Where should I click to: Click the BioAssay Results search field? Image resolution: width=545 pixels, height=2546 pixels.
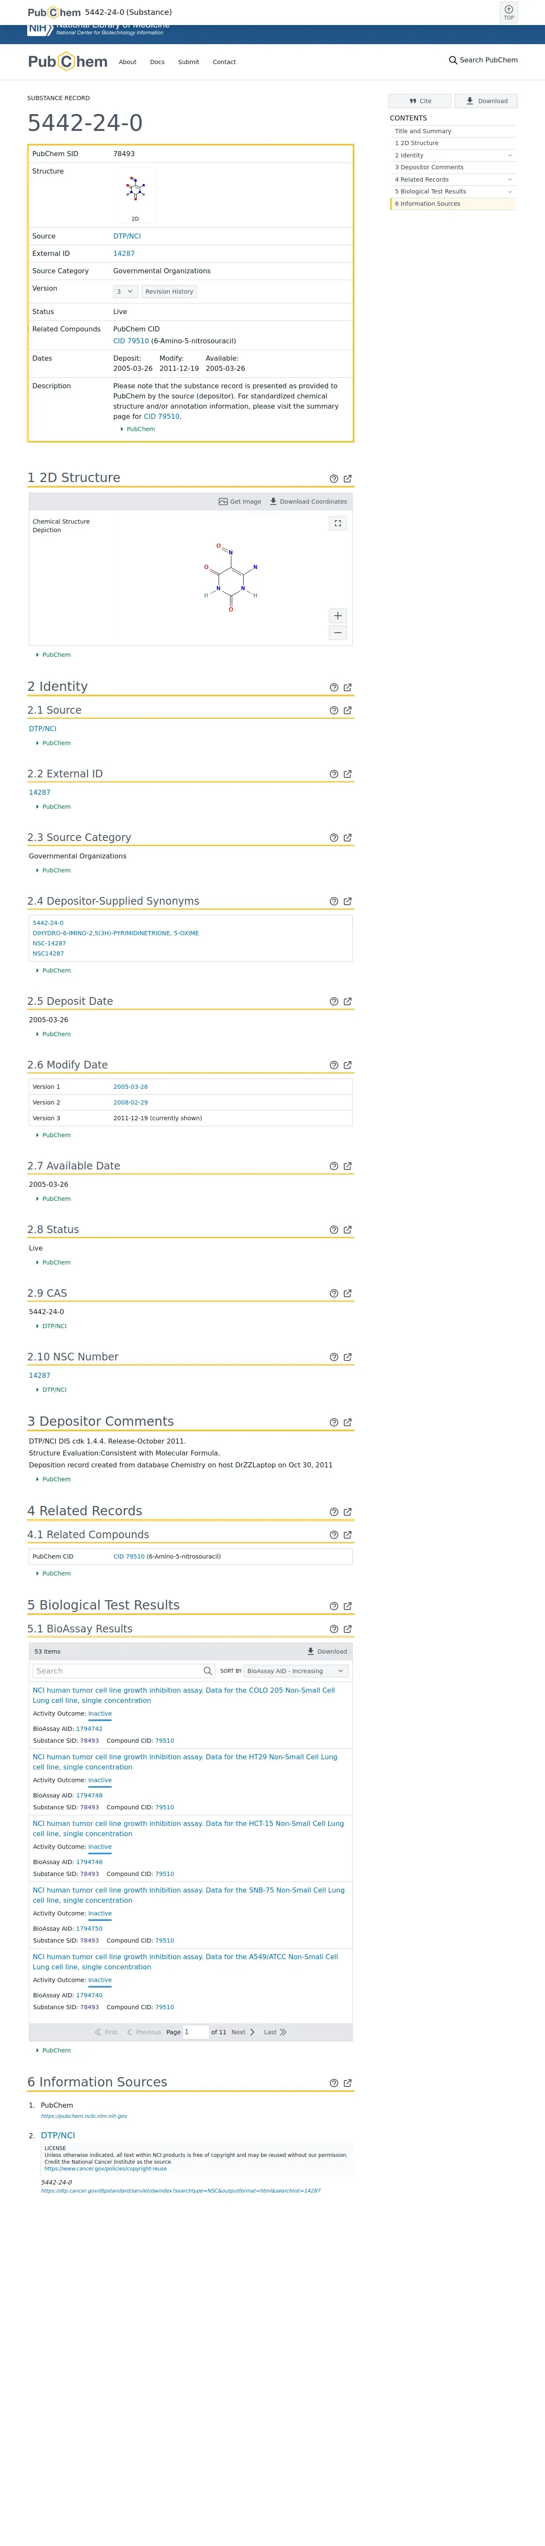(x=124, y=1671)
